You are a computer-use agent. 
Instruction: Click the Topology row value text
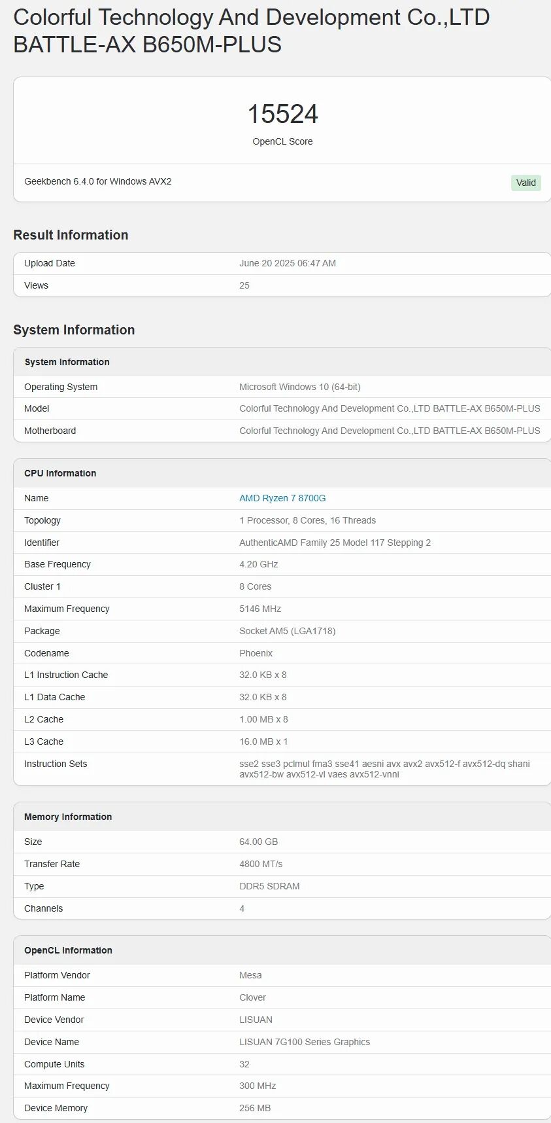[308, 520]
